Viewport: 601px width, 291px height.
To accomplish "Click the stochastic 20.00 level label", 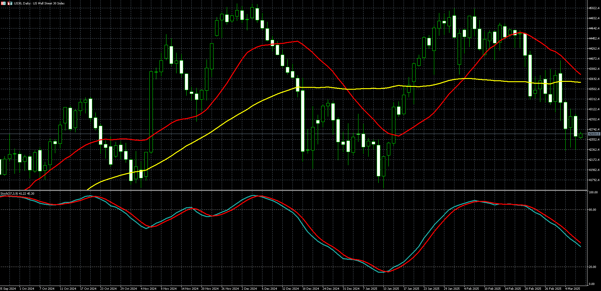I will tap(593, 267).
